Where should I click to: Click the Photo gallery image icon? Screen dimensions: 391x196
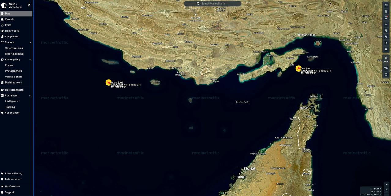pyautogui.click(x=2, y=59)
